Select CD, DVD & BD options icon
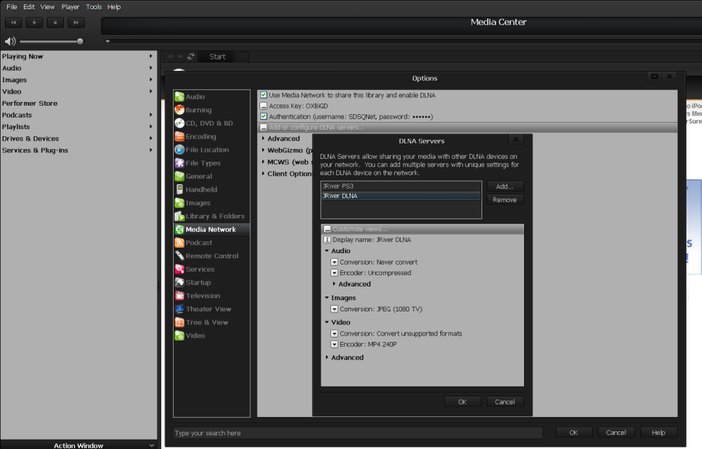 pos(179,123)
